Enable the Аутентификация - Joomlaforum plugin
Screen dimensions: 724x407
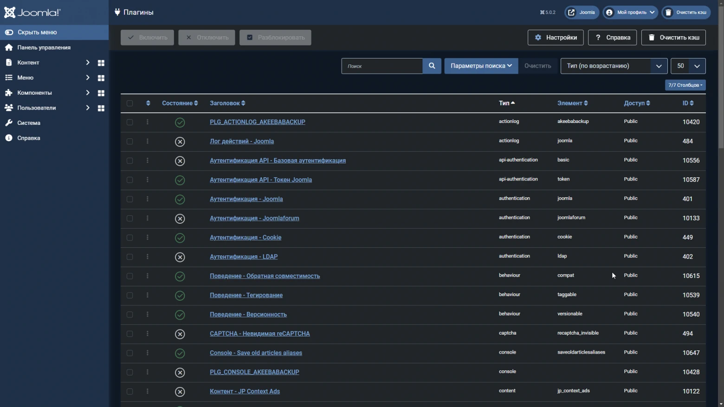(x=180, y=219)
